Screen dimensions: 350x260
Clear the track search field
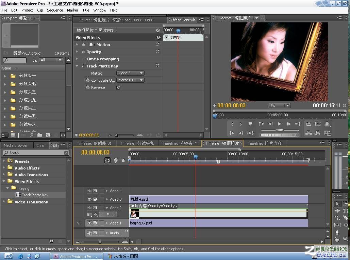(66, 153)
